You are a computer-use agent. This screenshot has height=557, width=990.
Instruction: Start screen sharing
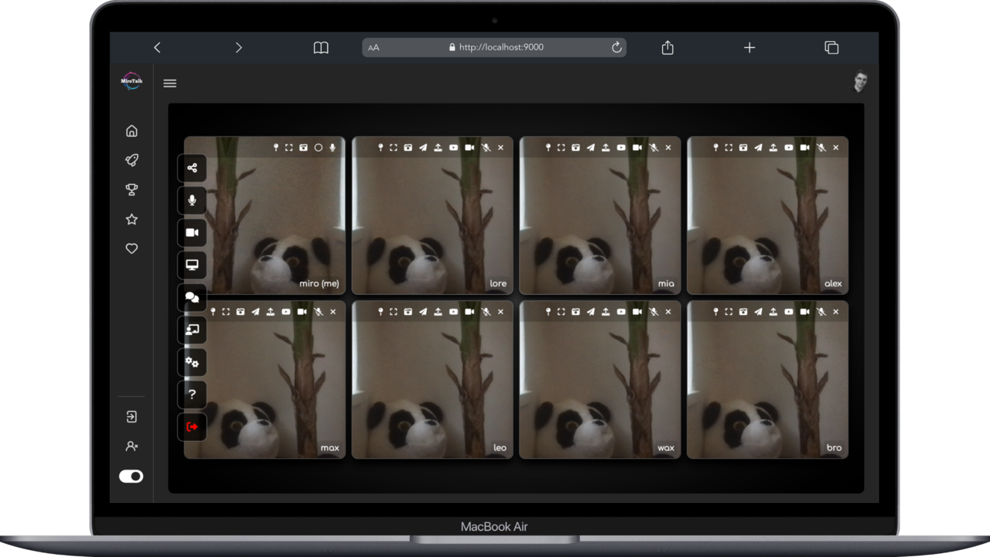(x=192, y=265)
